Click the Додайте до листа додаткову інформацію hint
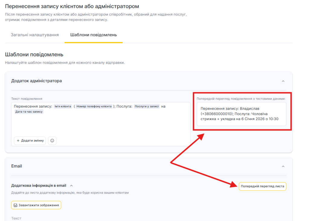The image size is (309, 221). click(x=70, y=193)
